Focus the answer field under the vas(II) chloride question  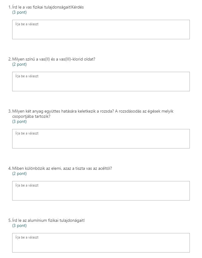tap(101, 82)
